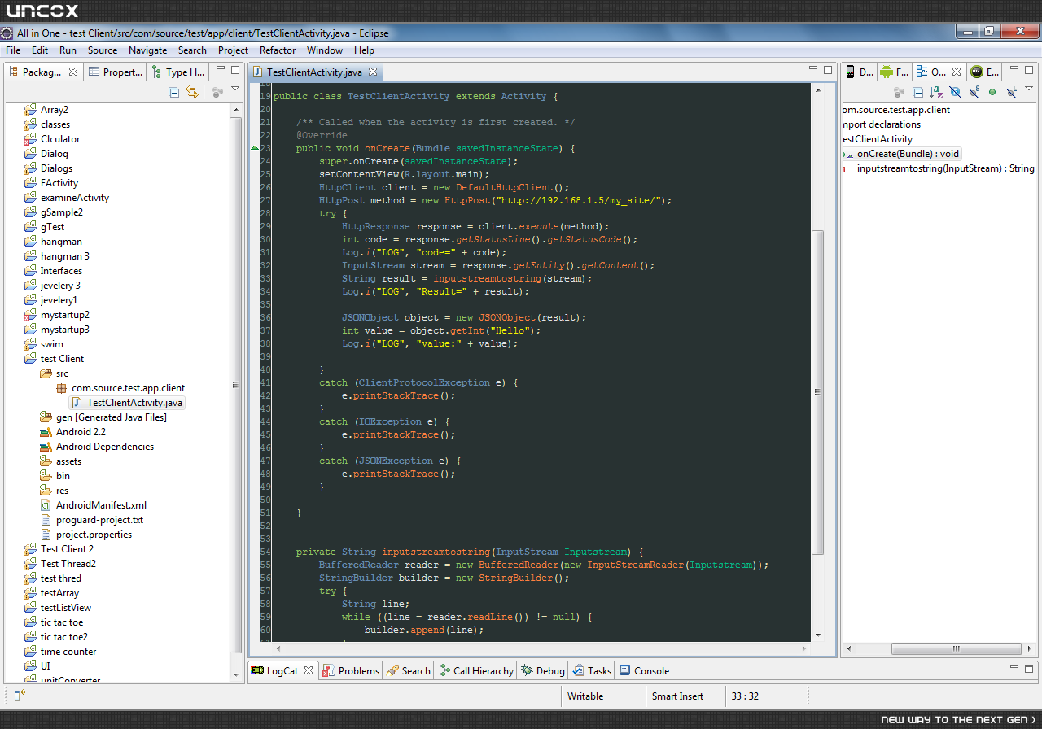Click editor horizontal scrollbar right arrow
The width and height of the screenshot is (1042, 729).
tap(804, 649)
